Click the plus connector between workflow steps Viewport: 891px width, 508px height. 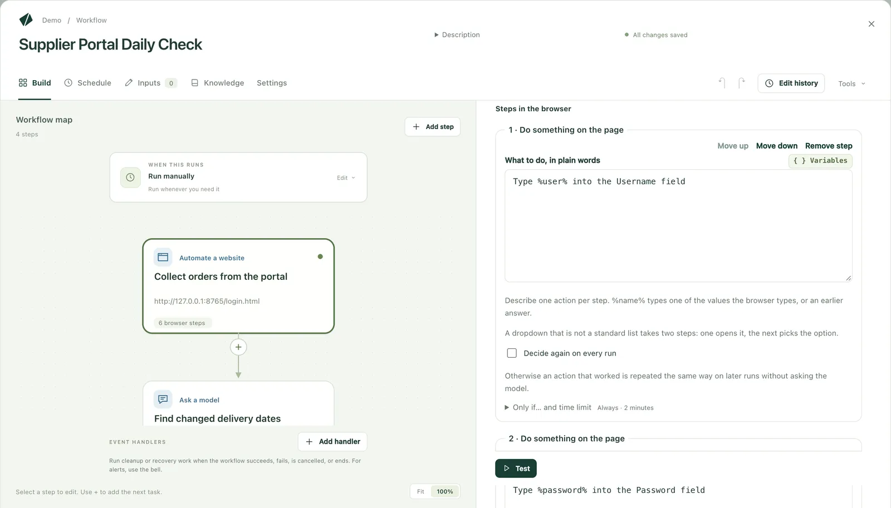click(x=238, y=347)
